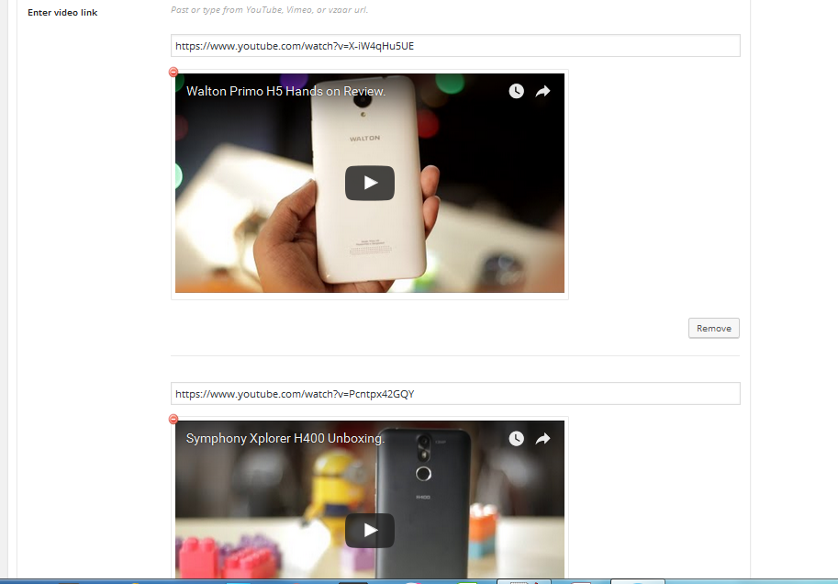The height and width of the screenshot is (584, 838).
Task: Click the second video URL field containing Pcntpx42GQY
Action: 455,394
